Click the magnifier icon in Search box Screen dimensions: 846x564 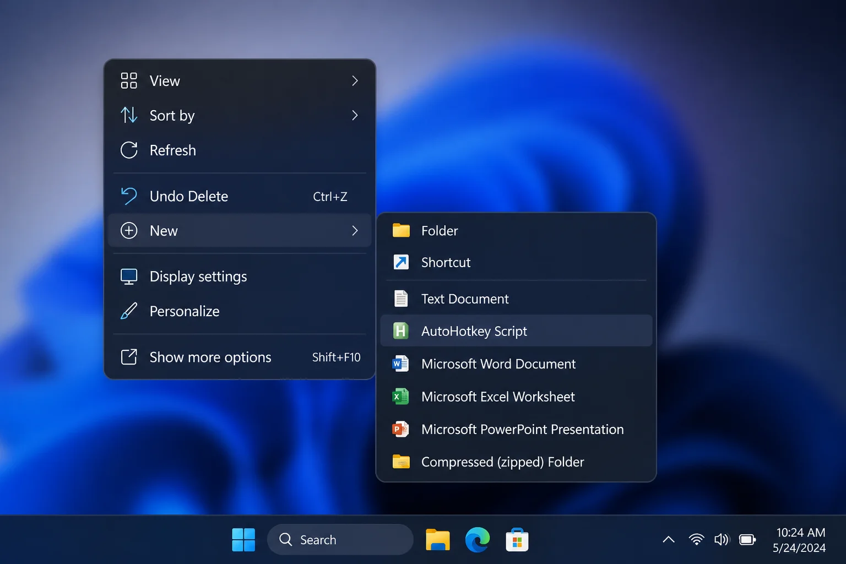(x=285, y=539)
